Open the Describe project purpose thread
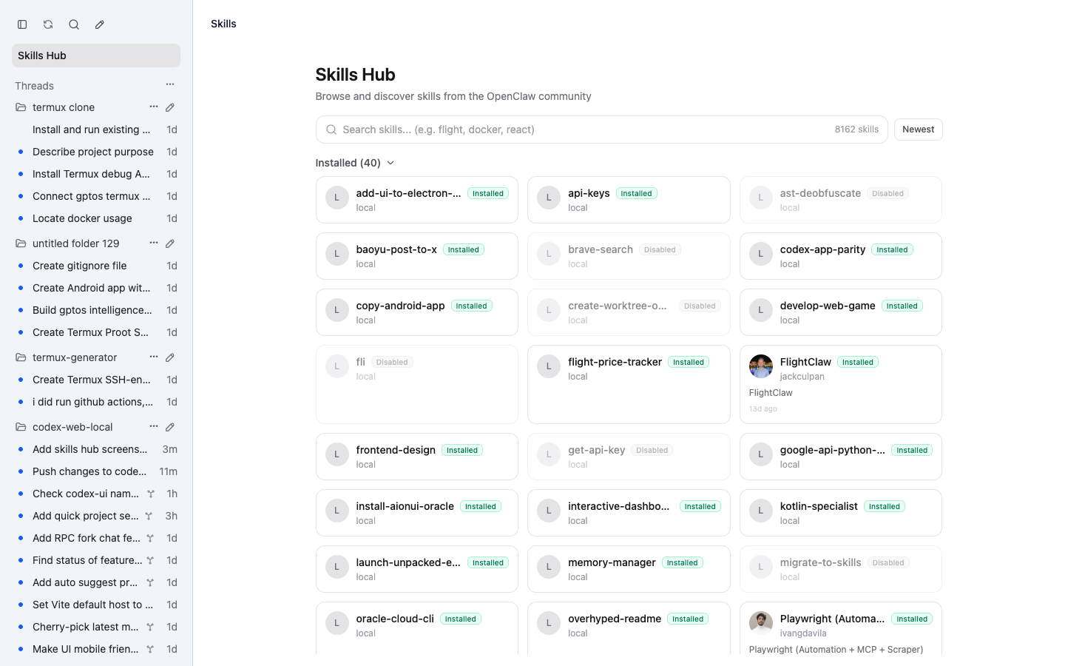This screenshot has width=1065, height=666. 93,152
